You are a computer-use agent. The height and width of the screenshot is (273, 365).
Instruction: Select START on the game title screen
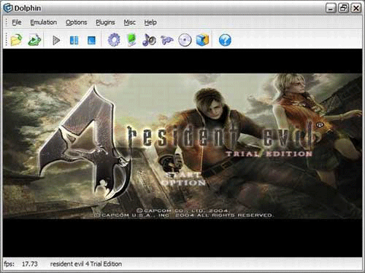(x=183, y=175)
